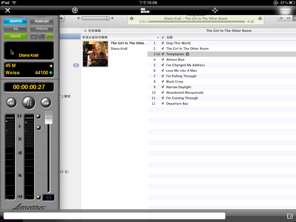The width and height of the screenshot is (296, 222).
Task: Click the round arrow icon right of the now-playing title
Action: click(x=260, y=18)
